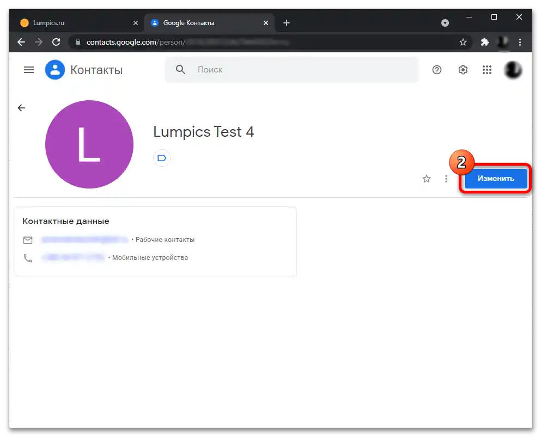
Task: Open the Google account avatar menu
Action: (x=513, y=70)
